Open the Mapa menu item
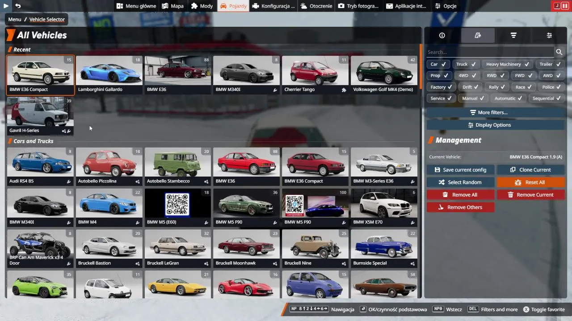 [x=173, y=6]
